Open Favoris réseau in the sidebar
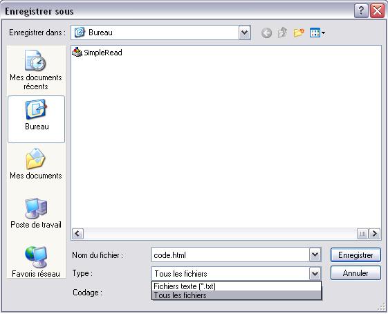This screenshot has width=388, height=314. tap(36, 262)
